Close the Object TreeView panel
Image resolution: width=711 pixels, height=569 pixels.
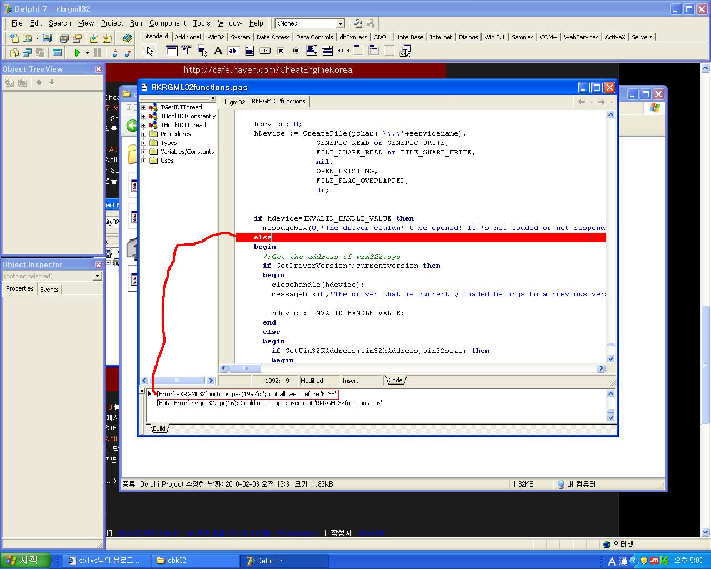point(98,69)
